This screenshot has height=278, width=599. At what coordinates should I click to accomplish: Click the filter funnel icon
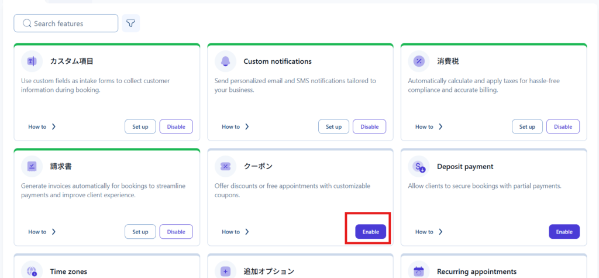pos(130,23)
